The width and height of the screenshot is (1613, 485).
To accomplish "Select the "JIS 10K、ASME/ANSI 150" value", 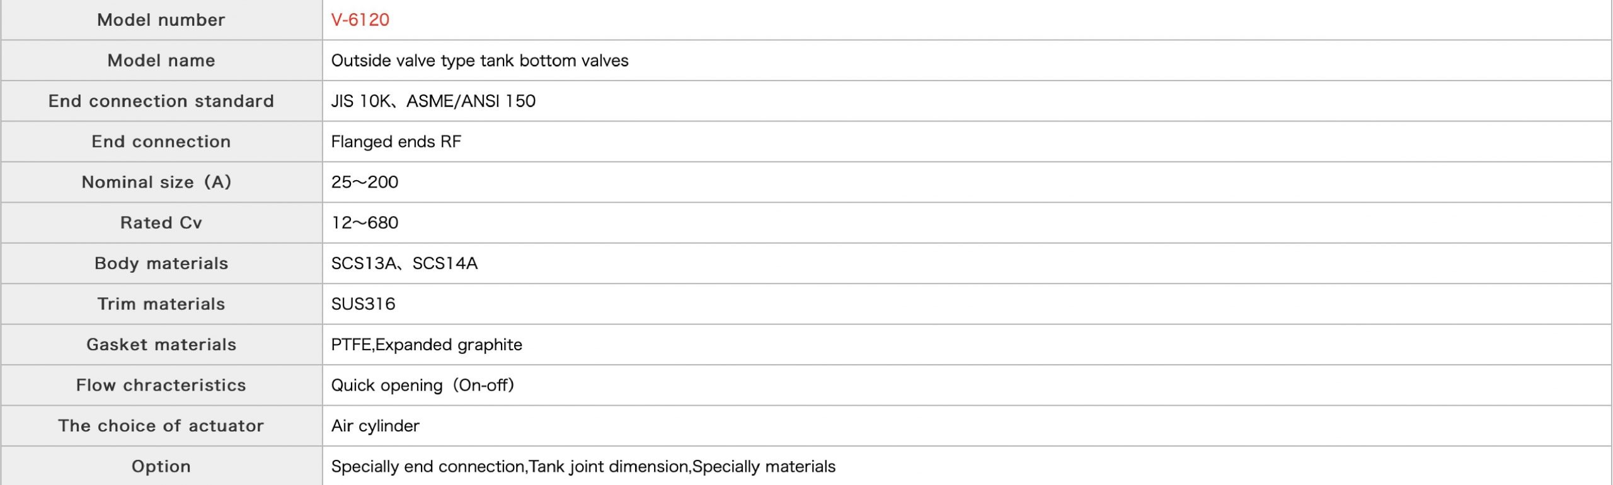I will [433, 101].
